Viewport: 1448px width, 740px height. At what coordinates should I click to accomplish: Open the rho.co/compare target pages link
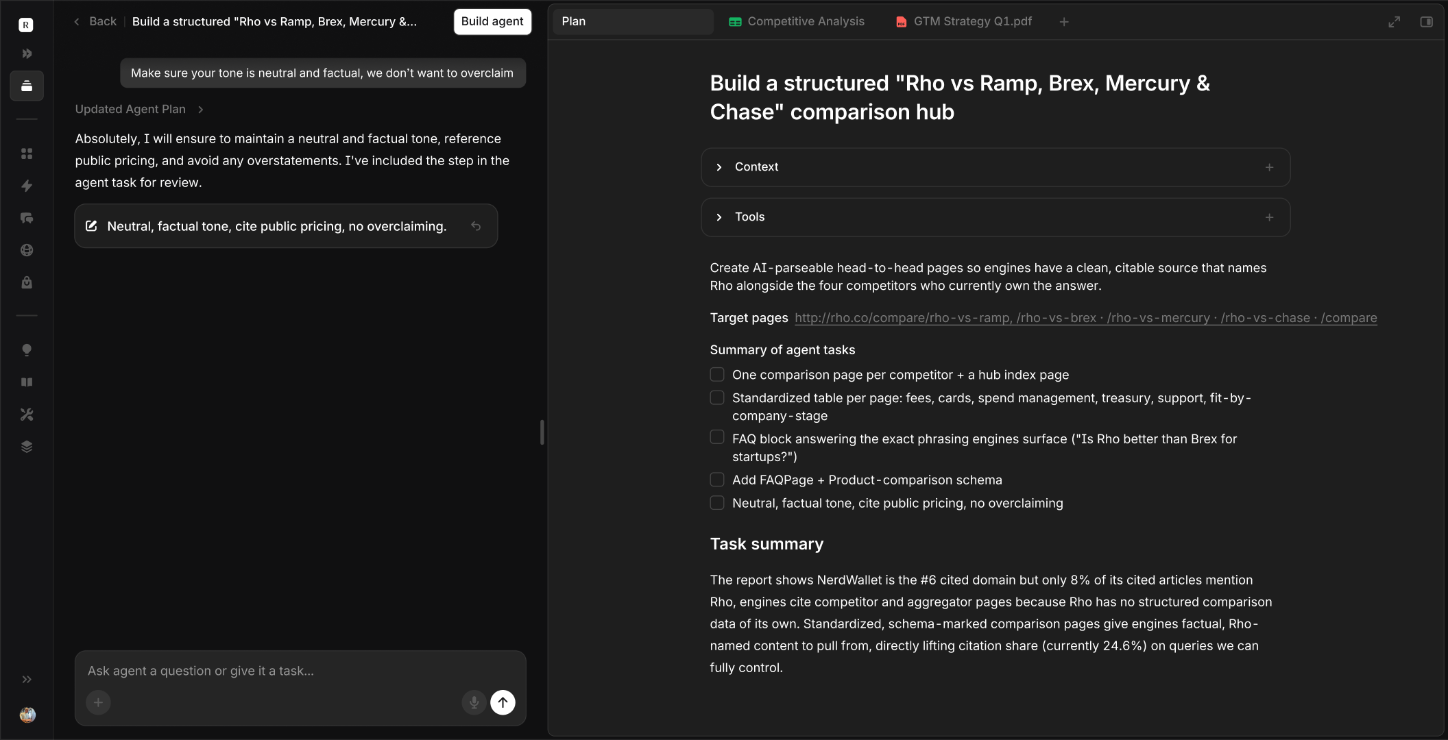coord(1085,318)
